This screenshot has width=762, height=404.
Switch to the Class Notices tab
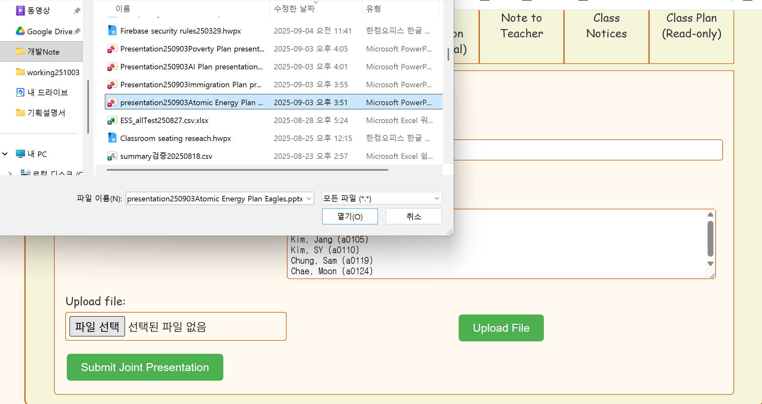(x=606, y=26)
